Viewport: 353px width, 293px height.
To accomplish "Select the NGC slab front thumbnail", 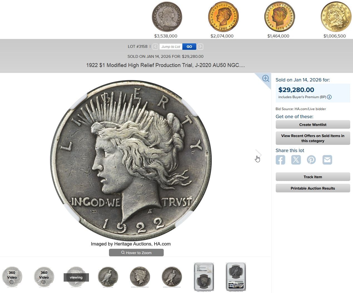I will [x=204, y=277].
